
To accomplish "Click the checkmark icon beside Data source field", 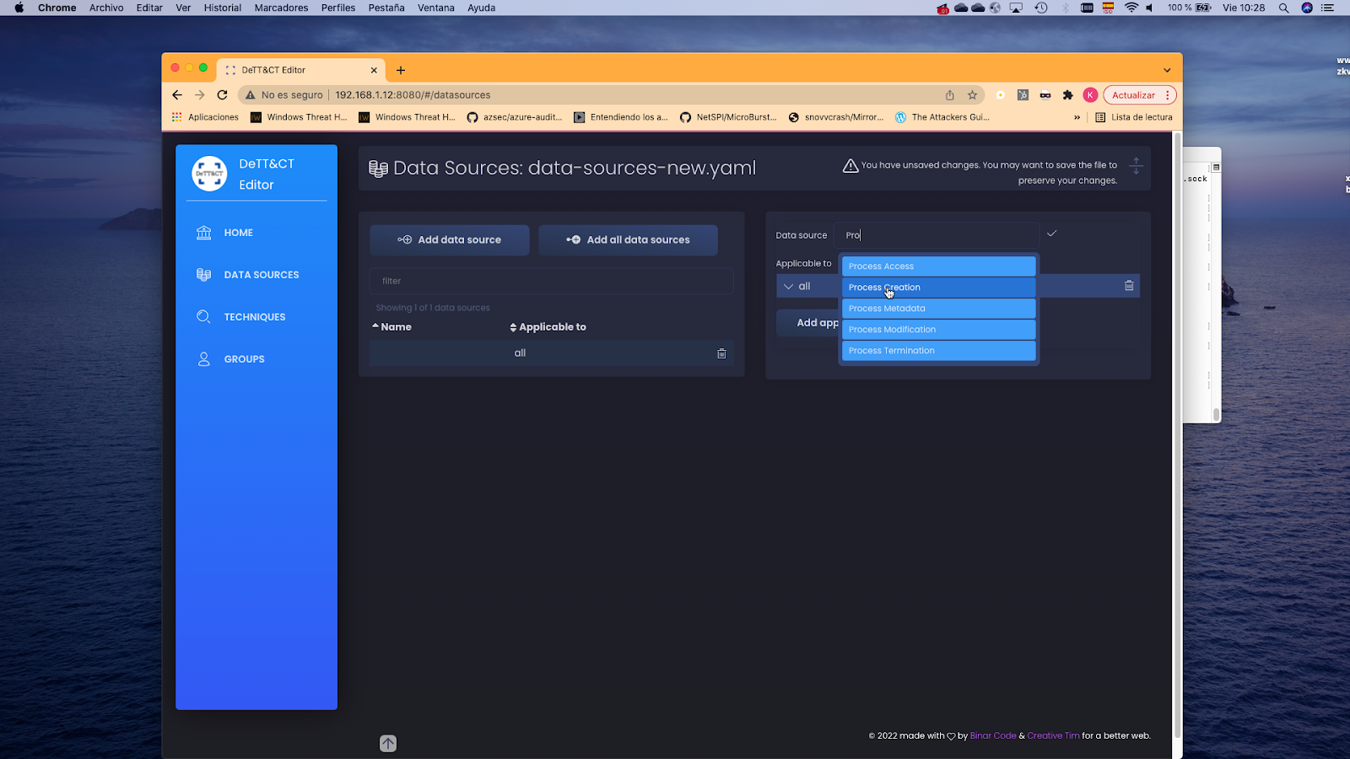I will [1051, 234].
